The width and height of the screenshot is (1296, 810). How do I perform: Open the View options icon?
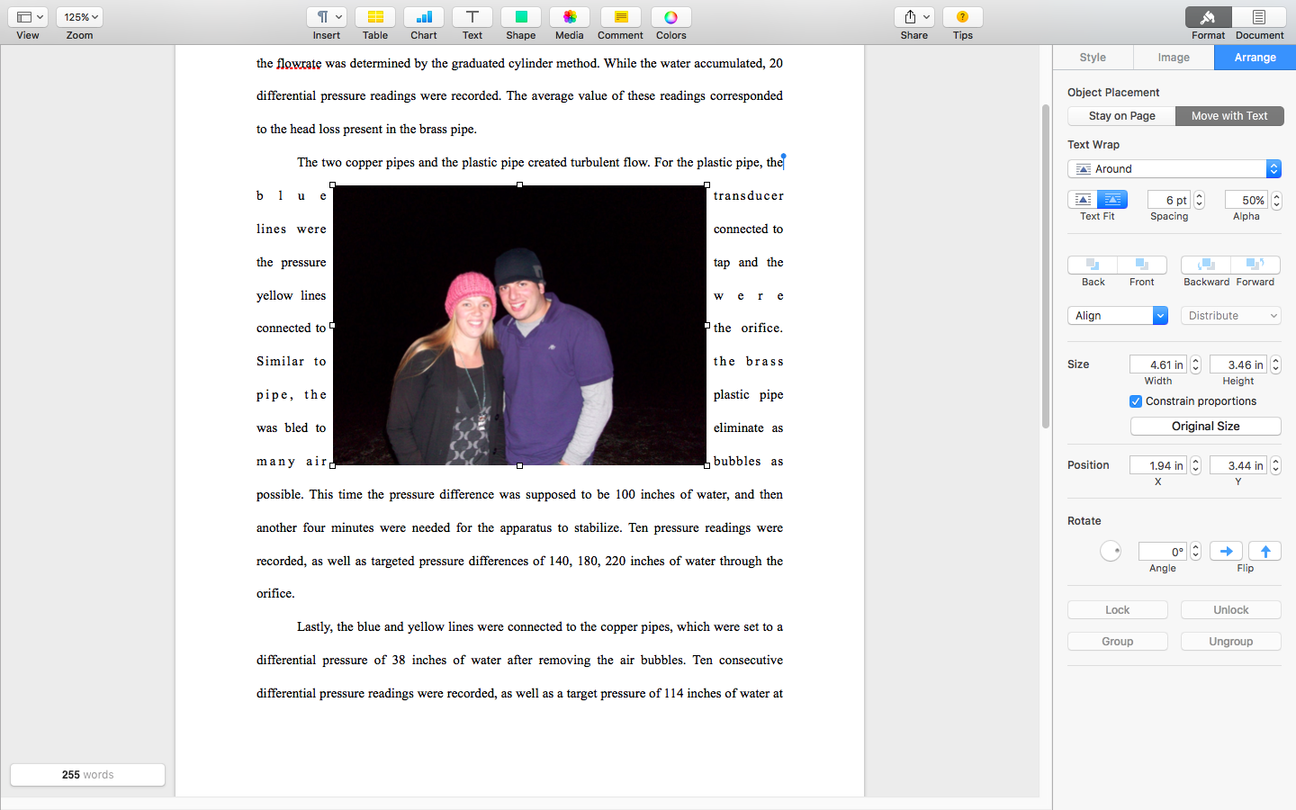click(x=28, y=17)
